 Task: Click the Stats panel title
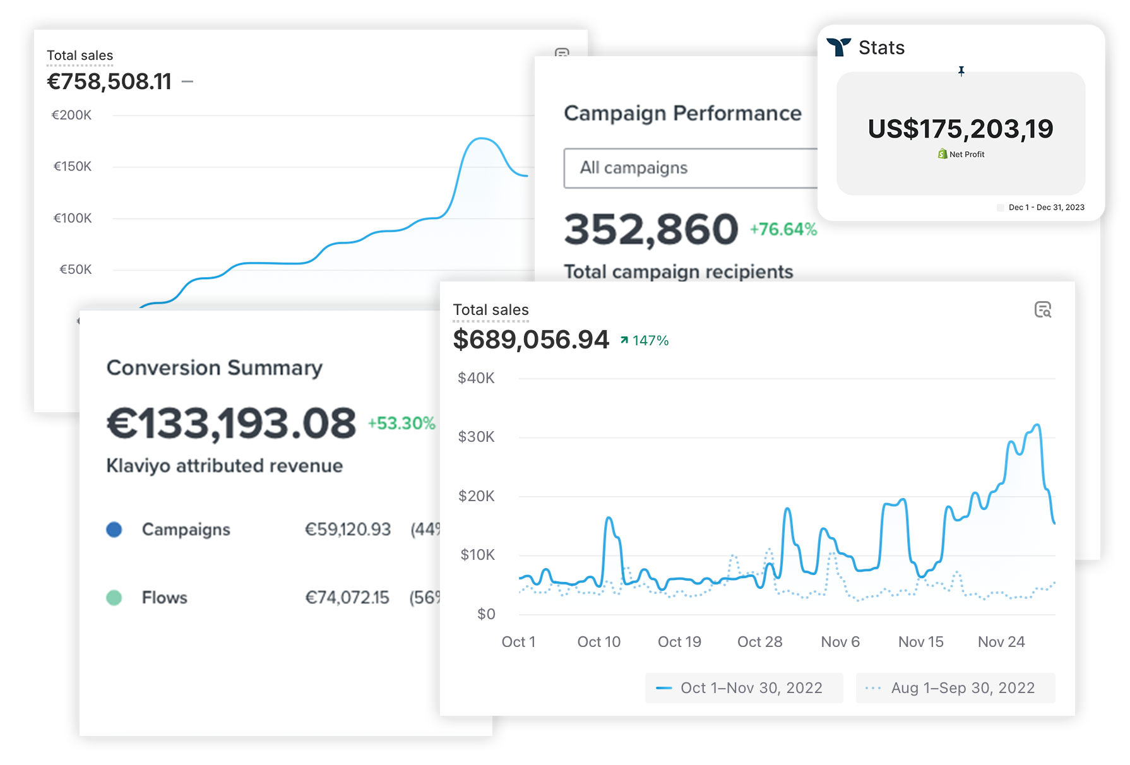tap(881, 48)
